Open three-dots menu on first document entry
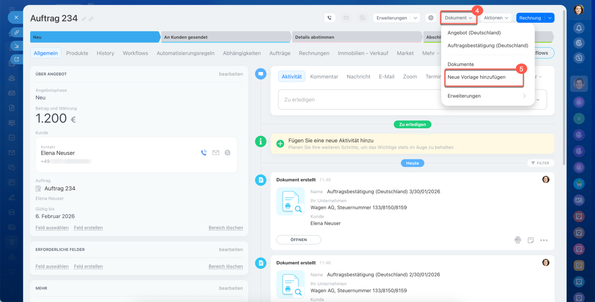This screenshot has height=302, width=595. [x=544, y=240]
